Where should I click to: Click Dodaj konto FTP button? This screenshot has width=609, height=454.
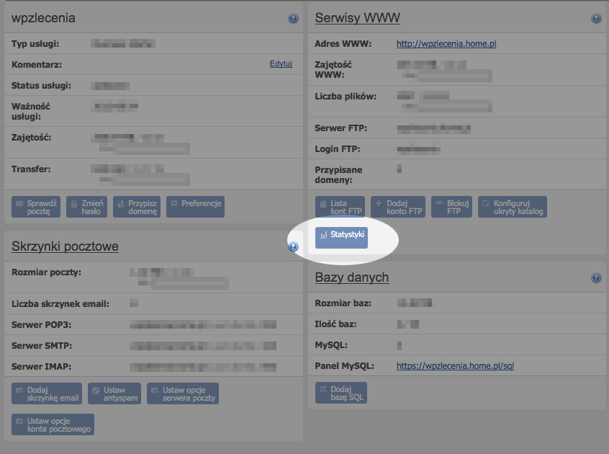398,208
